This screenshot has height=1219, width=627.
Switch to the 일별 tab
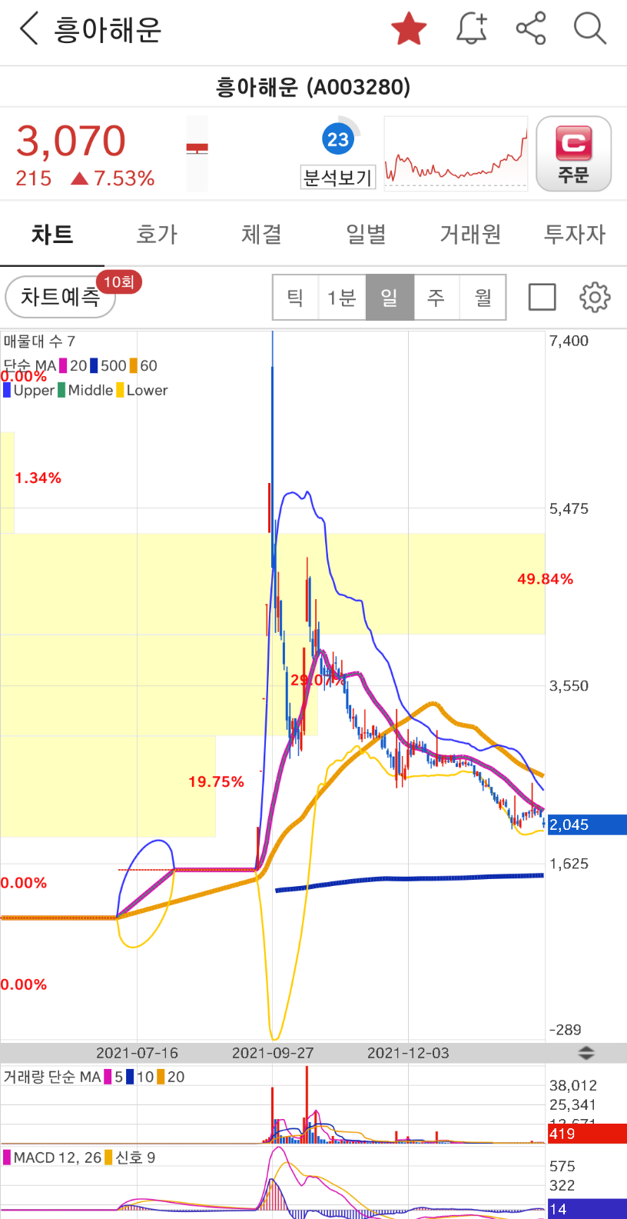point(366,234)
